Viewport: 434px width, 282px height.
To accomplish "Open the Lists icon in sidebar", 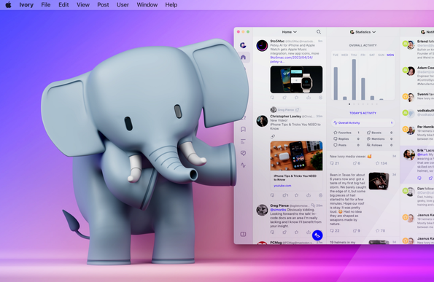I will [244, 141].
